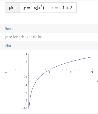Viewport: 98px width, 114px height.
Task: Open the Plot section header
Action: click(8, 46)
